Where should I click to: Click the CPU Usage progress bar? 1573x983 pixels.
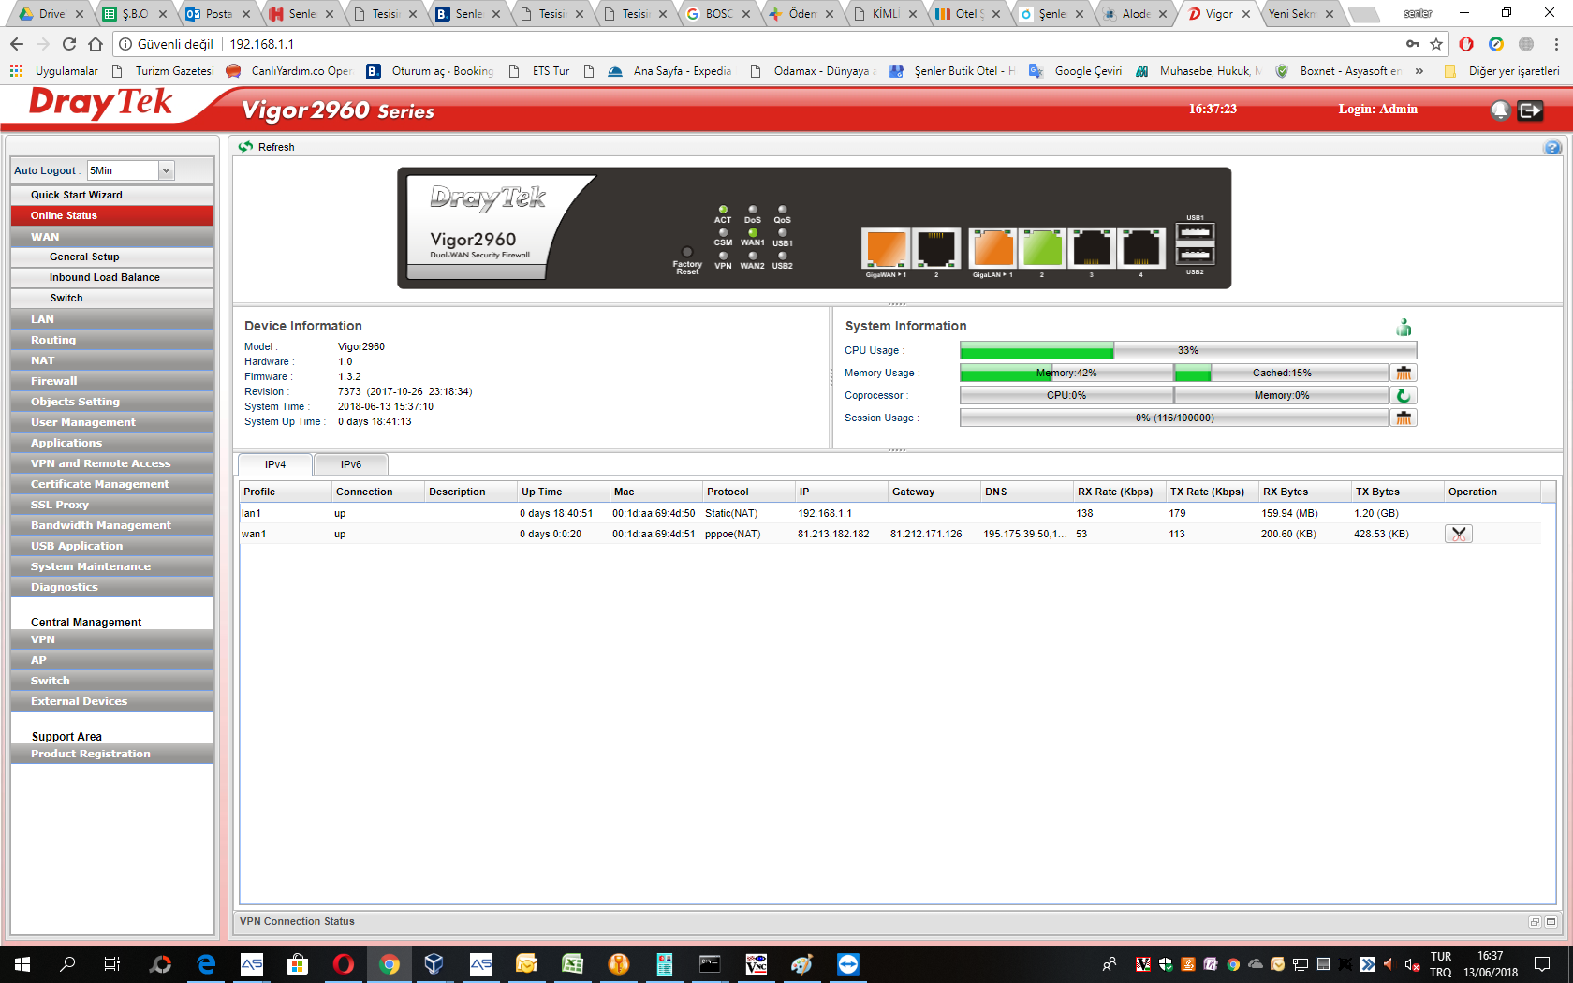coord(1187,351)
